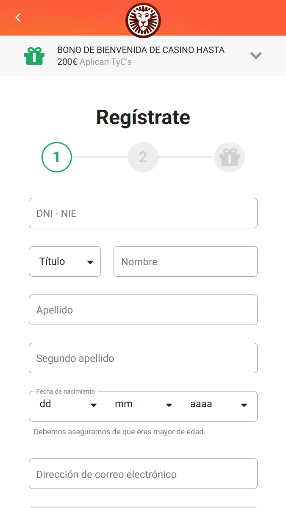The height and width of the screenshot is (508, 286).
Task: Click the Regístrate heading
Action: point(143,117)
